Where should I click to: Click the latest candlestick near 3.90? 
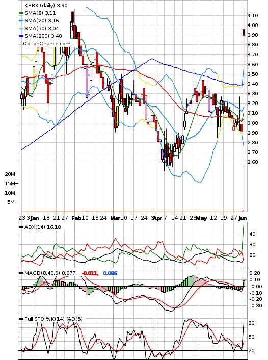(244, 32)
